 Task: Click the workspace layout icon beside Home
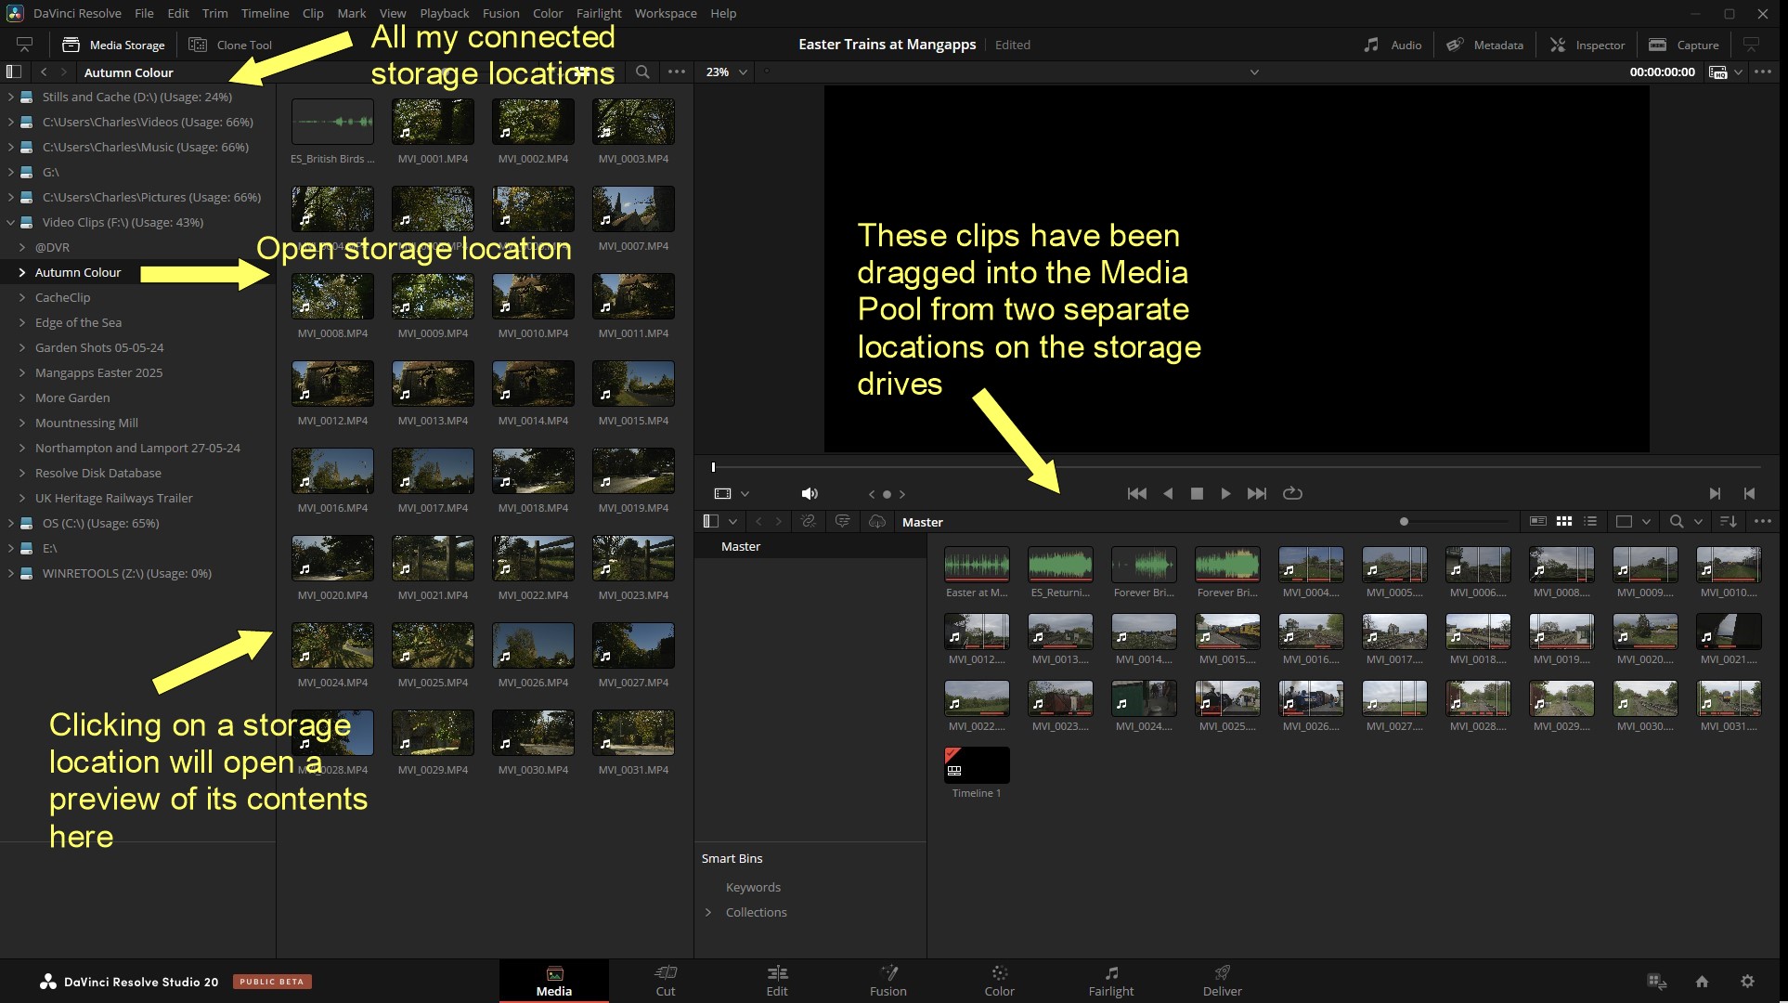(x=1657, y=981)
